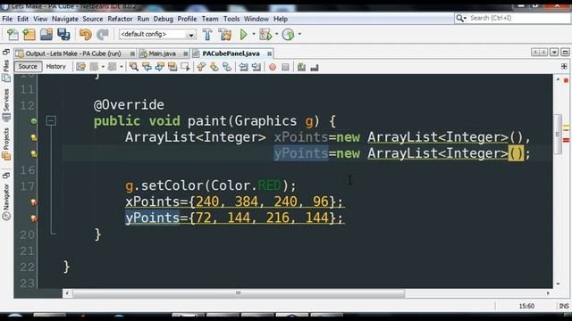
Task: Open the Debug Project dropdown arrow
Action: pyautogui.click(x=276, y=34)
